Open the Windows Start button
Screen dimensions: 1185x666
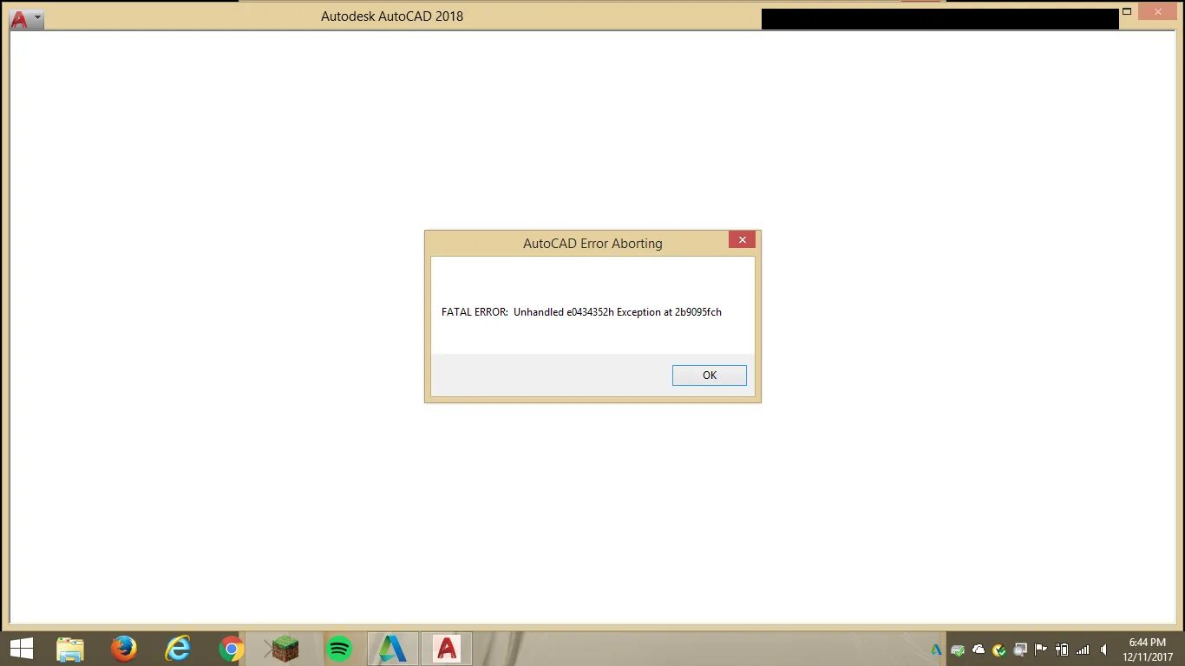tap(21, 649)
